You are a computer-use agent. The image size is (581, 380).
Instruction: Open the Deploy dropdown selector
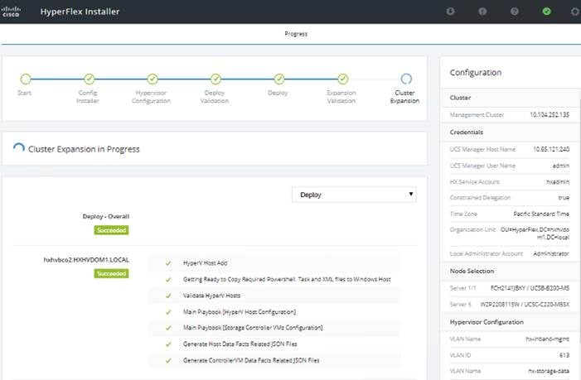point(354,195)
